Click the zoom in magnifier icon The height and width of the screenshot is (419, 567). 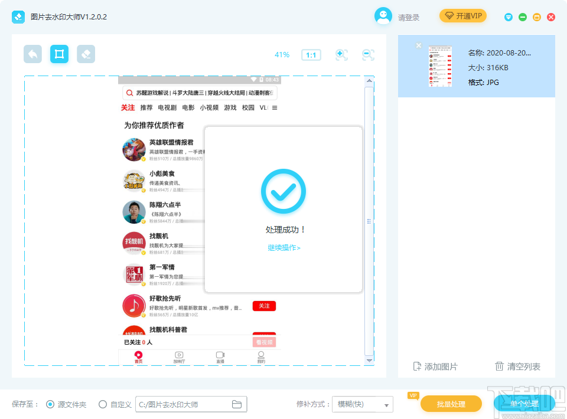click(341, 54)
